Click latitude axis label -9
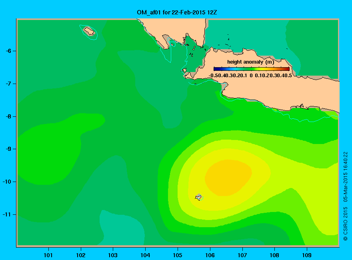Screen dimensions: 352x260 (8, 149)
